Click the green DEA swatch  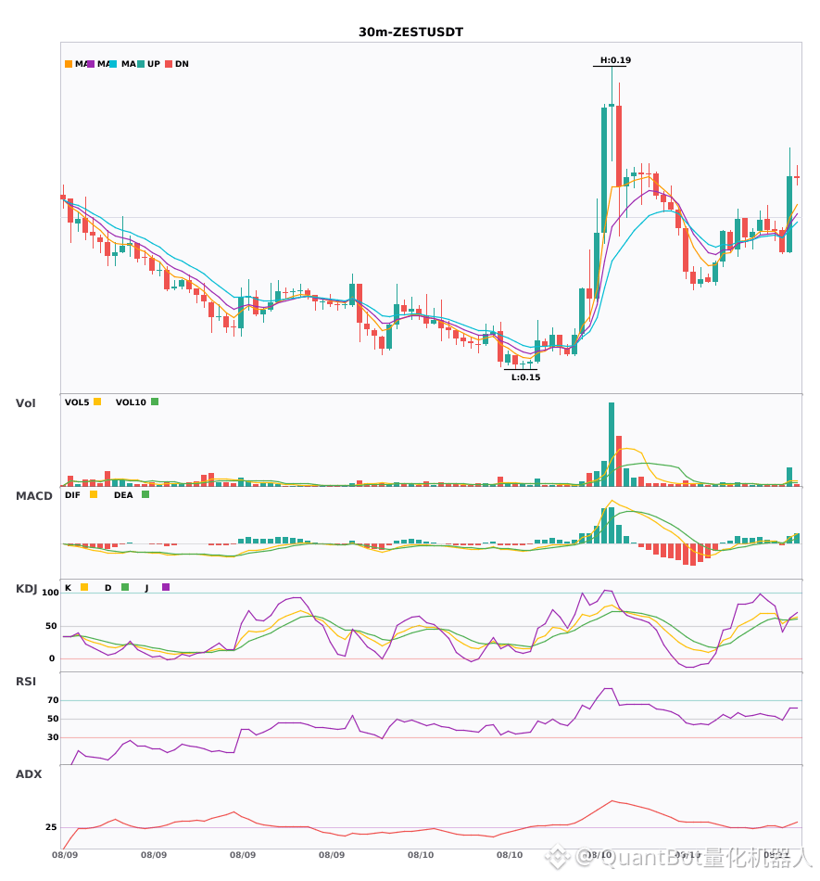tap(145, 494)
